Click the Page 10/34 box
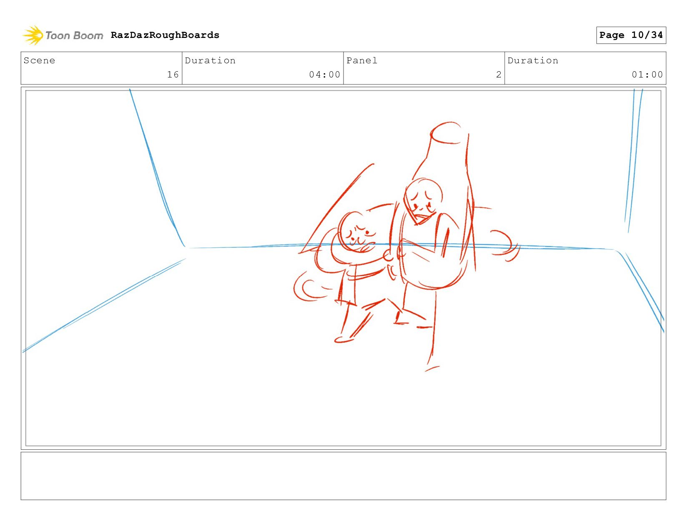The height and width of the screenshot is (531, 688). (631, 35)
